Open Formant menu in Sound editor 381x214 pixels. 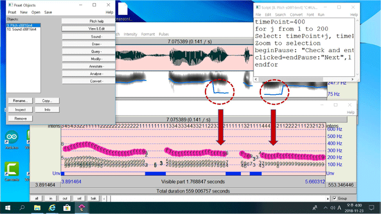coord(148,34)
